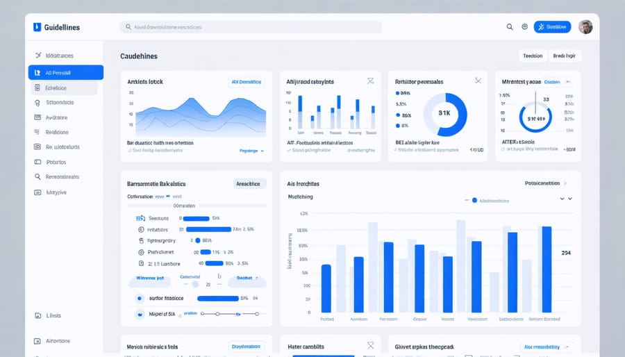This screenshot has height=357, width=625.
Task: Toggle the round button beside 'Miiper of'
Action: 140,315
